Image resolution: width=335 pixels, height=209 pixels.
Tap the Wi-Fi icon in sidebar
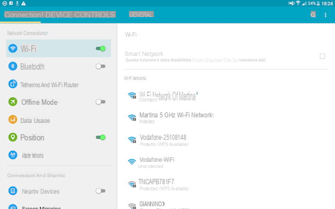tap(13, 48)
